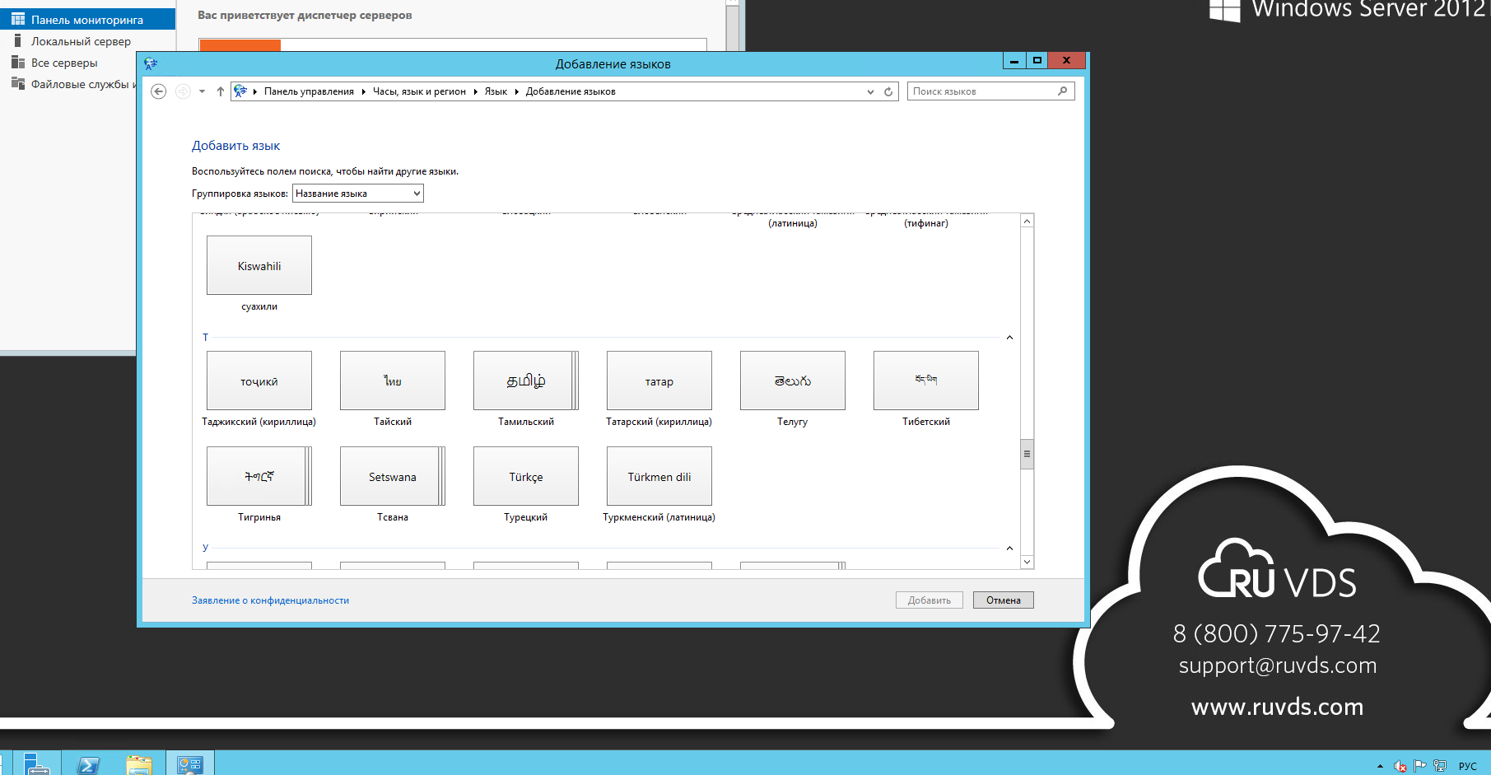Click the Up one level arrow
The image size is (1491, 775).
[221, 91]
